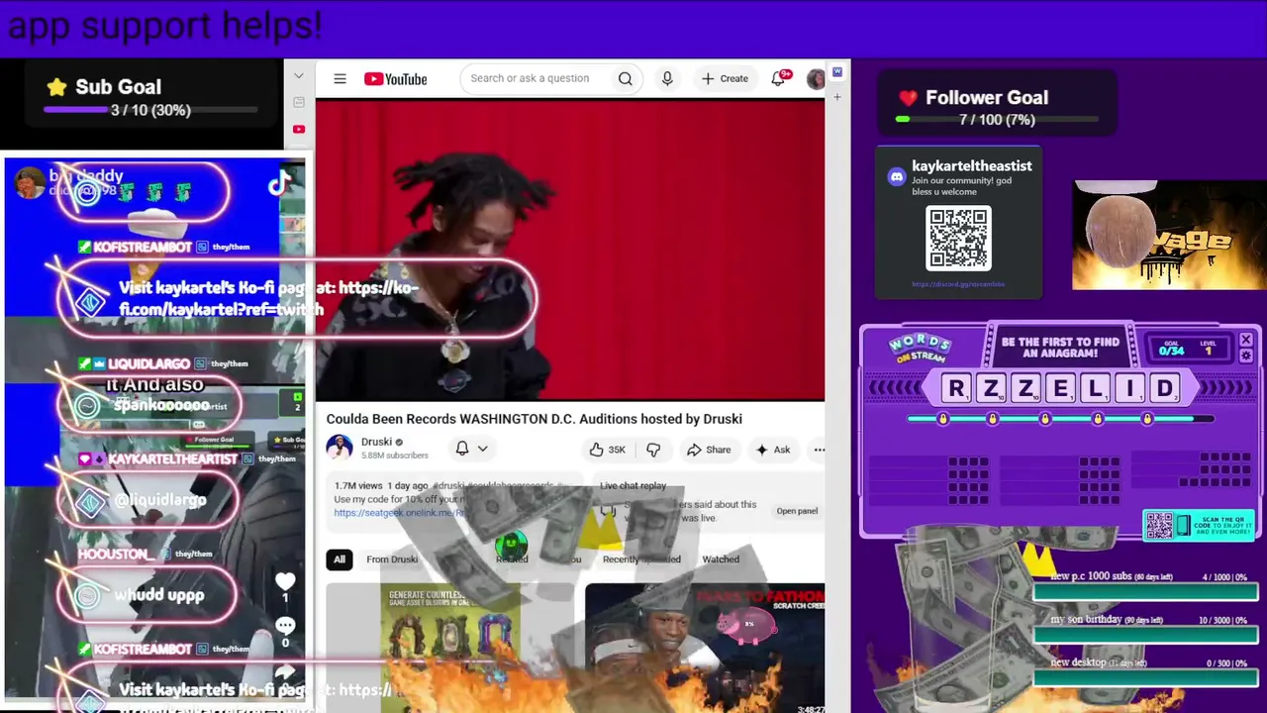The height and width of the screenshot is (713, 1267).
Task: Select the All filter chip
Action: click(340, 560)
